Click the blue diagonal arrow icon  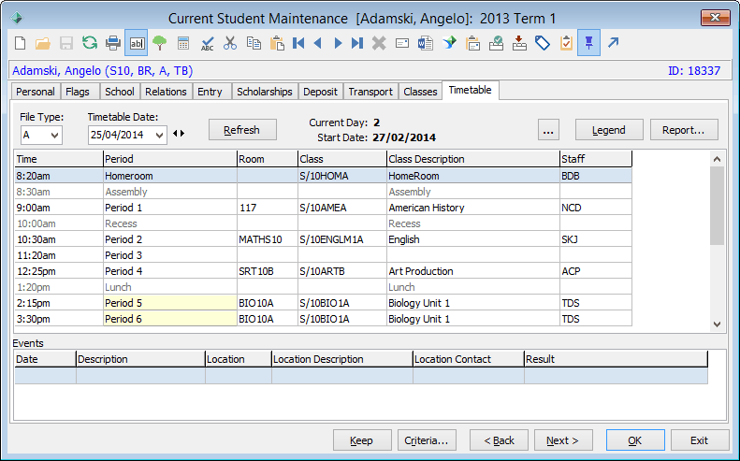(x=613, y=43)
